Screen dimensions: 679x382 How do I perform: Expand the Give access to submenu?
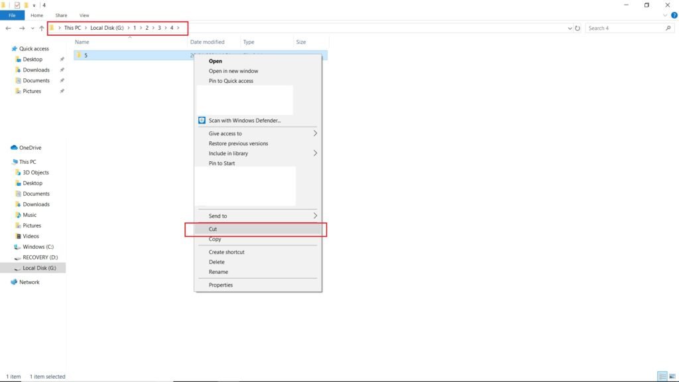pyautogui.click(x=258, y=133)
